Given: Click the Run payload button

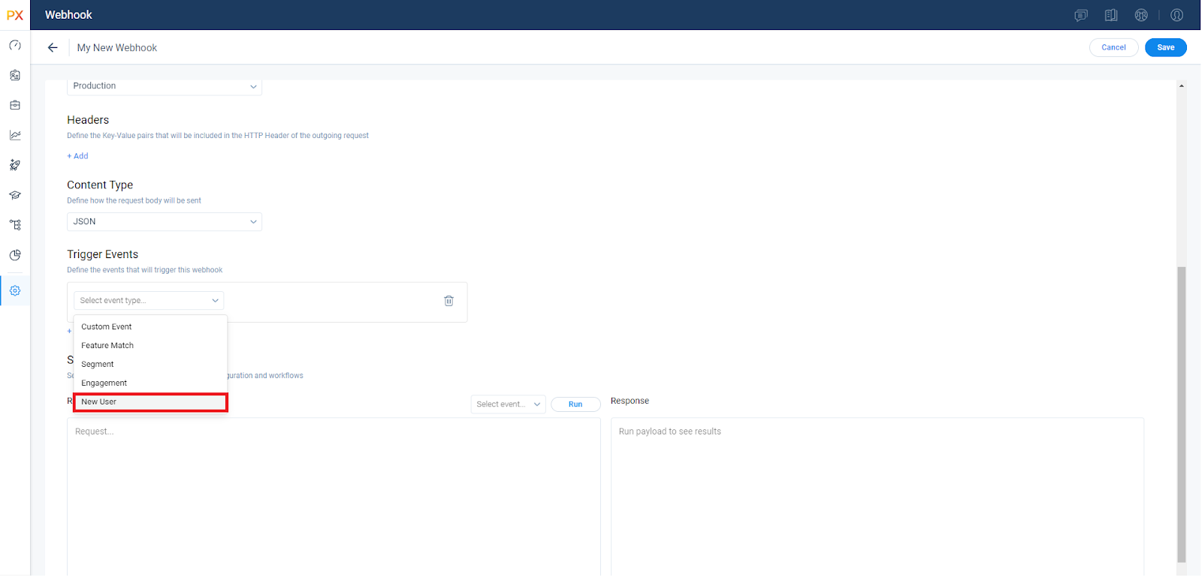Looking at the screenshot, I should [575, 404].
